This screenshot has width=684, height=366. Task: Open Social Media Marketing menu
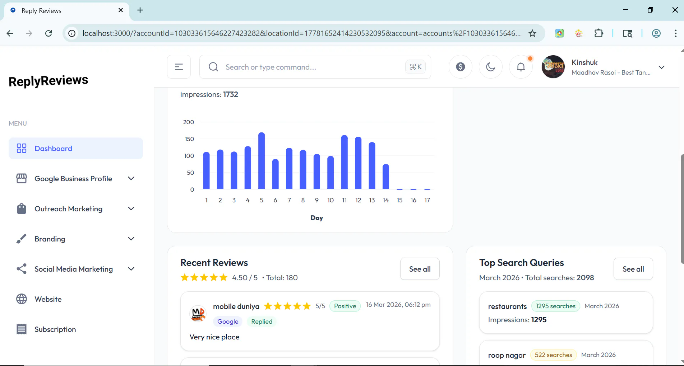point(76,269)
